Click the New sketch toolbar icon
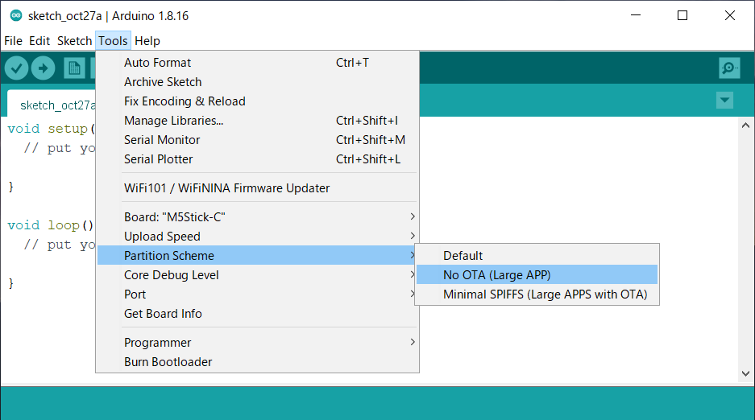Image resolution: width=755 pixels, height=420 pixels. pyautogui.click(x=74, y=68)
